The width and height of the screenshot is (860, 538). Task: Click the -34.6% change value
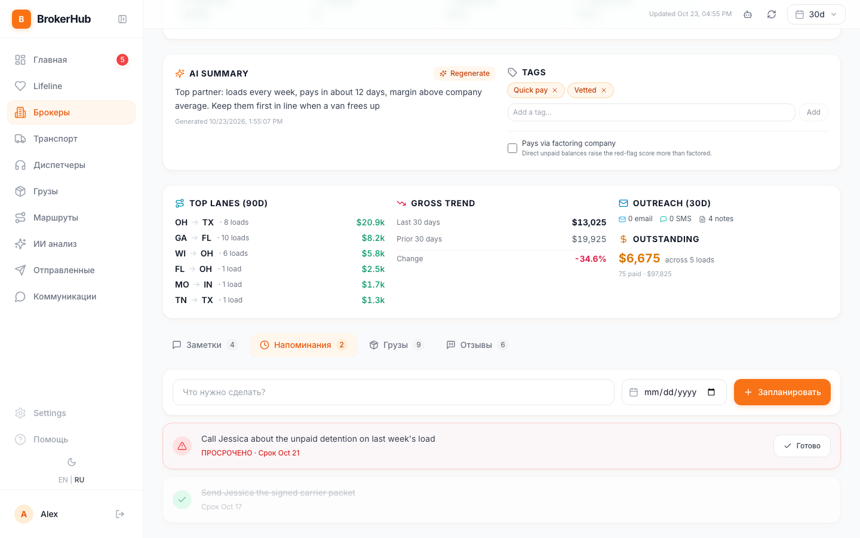[x=591, y=259]
